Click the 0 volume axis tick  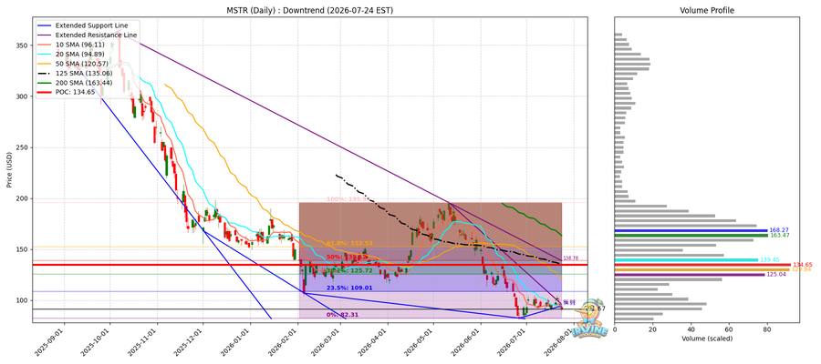point(615,330)
